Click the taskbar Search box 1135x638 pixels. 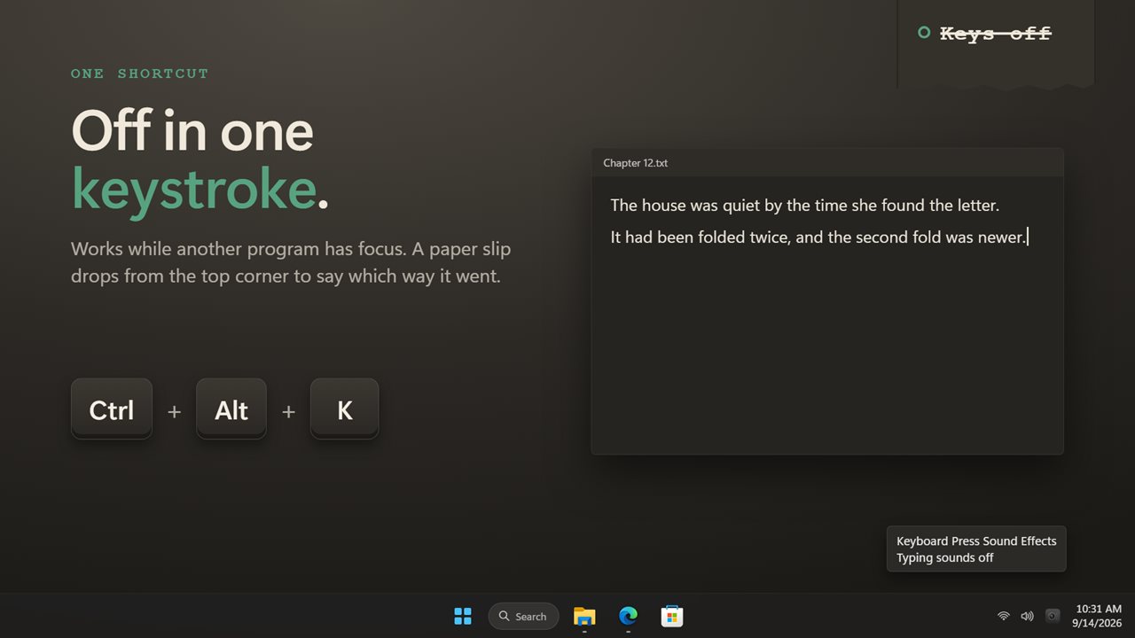(523, 616)
